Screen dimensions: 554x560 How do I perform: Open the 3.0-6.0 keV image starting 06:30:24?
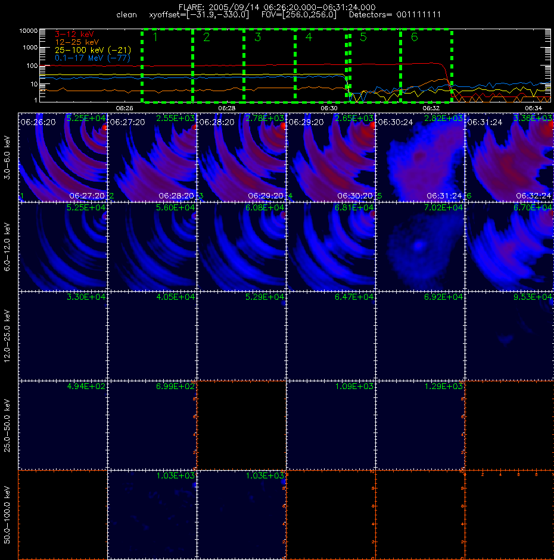(420, 157)
